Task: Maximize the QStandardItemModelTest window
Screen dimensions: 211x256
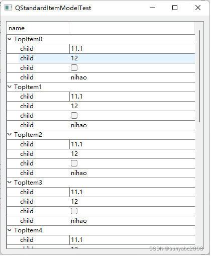Action: (175, 8)
